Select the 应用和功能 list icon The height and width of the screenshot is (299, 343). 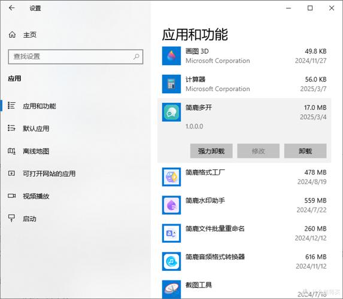point(11,106)
